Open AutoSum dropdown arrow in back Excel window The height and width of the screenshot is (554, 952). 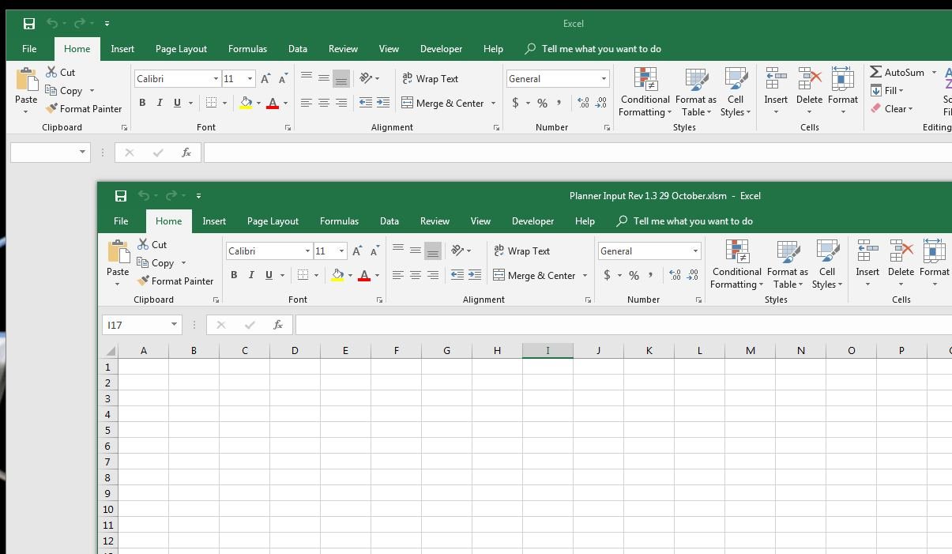tap(934, 72)
